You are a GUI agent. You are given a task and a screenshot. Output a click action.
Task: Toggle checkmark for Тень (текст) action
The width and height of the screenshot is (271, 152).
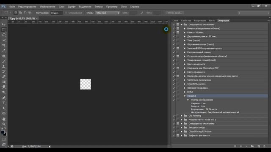(x=174, y=41)
